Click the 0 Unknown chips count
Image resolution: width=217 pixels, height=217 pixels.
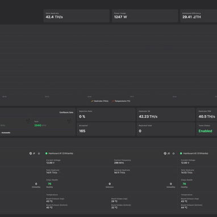pyautogui.click(x=110, y=184)
